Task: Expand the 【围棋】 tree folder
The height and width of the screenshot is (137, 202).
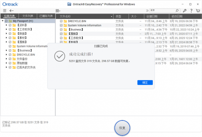Action: [6, 42]
